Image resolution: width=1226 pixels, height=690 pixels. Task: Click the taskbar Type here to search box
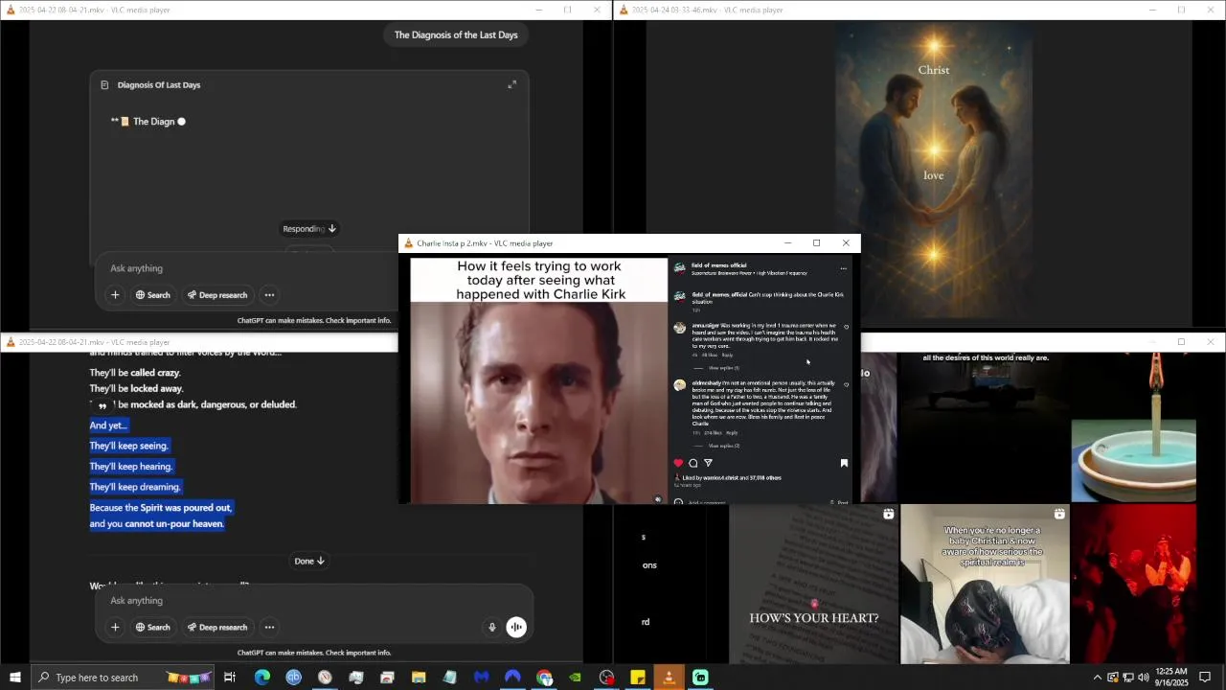click(125, 678)
